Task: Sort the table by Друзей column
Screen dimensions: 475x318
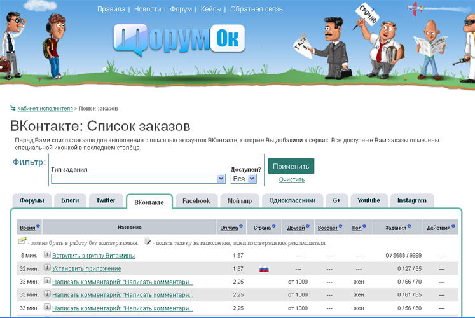Action: click(x=296, y=228)
